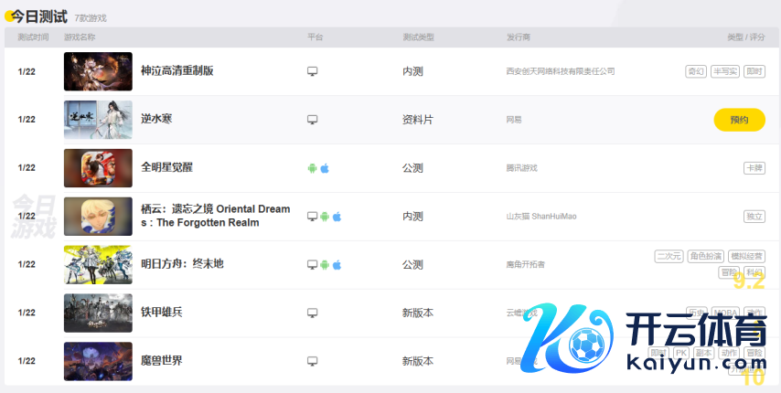Viewport: 781px width, 393px height.
Task: Select the 二次元 tag for 明日方舟
Action: [669, 256]
